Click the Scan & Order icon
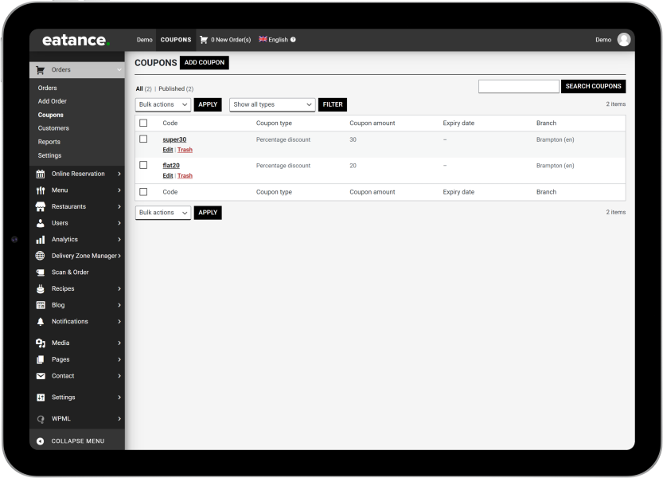The height and width of the screenshot is (478, 663). click(x=41, y=272)
